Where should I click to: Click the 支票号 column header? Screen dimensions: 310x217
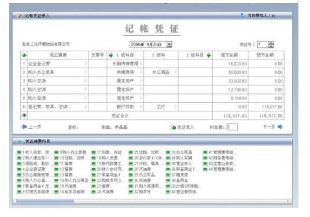pyautogui.click(x=97, y=55)
